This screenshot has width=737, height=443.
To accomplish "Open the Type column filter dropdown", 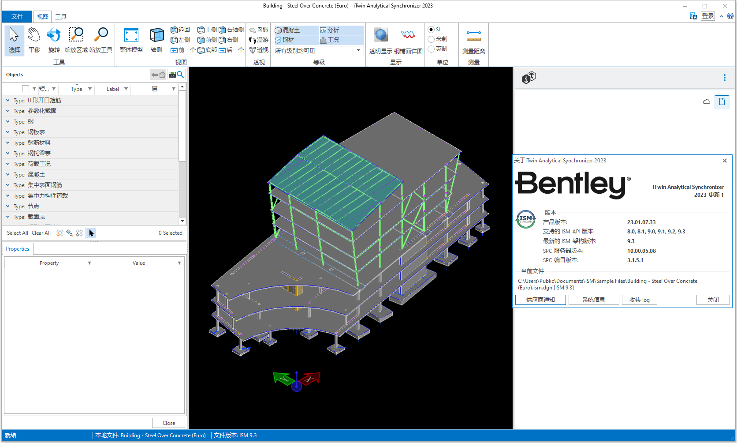I will (90, 89).
